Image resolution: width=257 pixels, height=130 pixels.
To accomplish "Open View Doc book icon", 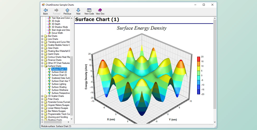I will coord(100,10).
